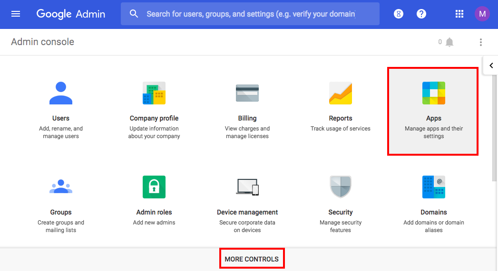This screenshot has width=498, height=271.
Task: Click "Add new admins" description
Action: [154, 223]
